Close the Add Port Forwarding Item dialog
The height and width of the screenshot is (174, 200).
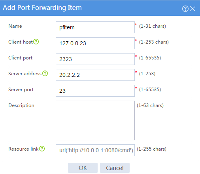click(x=193, y=9)
